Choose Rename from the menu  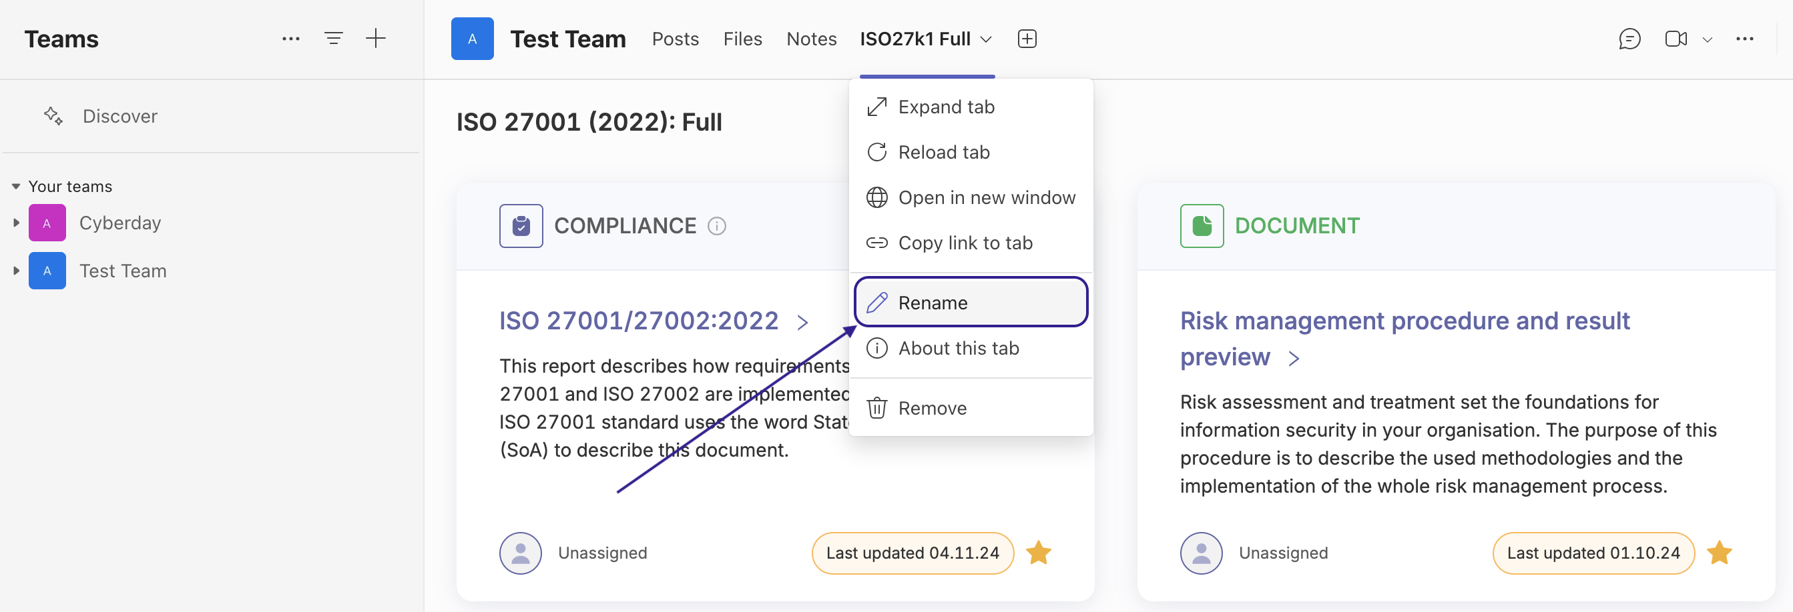point(971,303)
